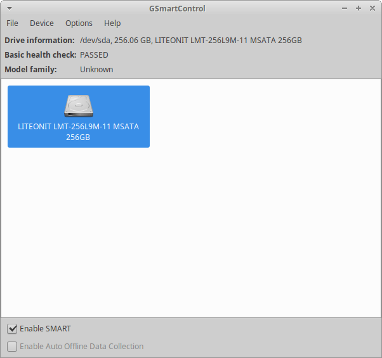Screen dimensions: 382x358
Task: Open the Device menu
Action: click(42, 23)
